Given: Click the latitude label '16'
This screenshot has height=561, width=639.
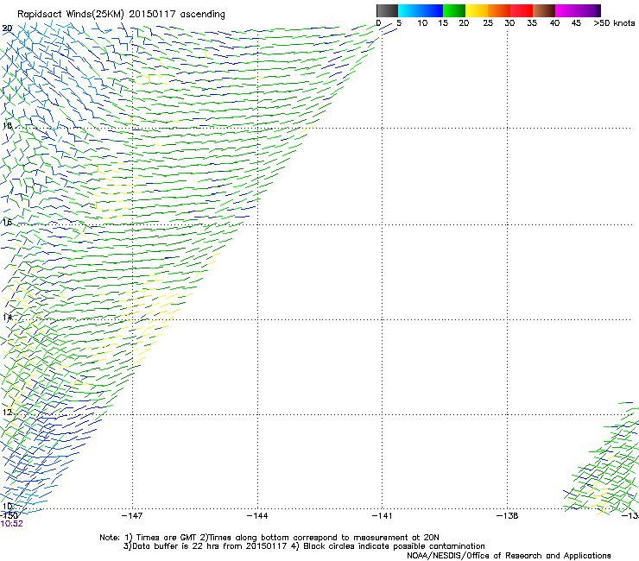Looking at the screenshot, I should pyautogui.click(x=7, y=223).
